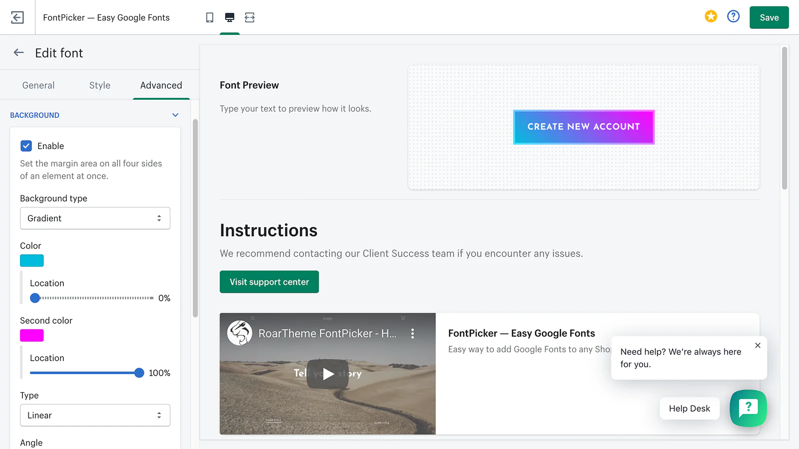Click the FontPicker — Easy Google Fonts card title
This screenshot has width=799, height=449.
click(521, 333)
